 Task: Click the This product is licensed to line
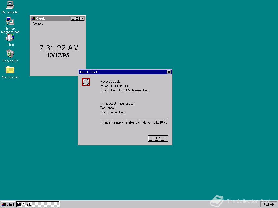pyautogui.click(x=117, y=103)
